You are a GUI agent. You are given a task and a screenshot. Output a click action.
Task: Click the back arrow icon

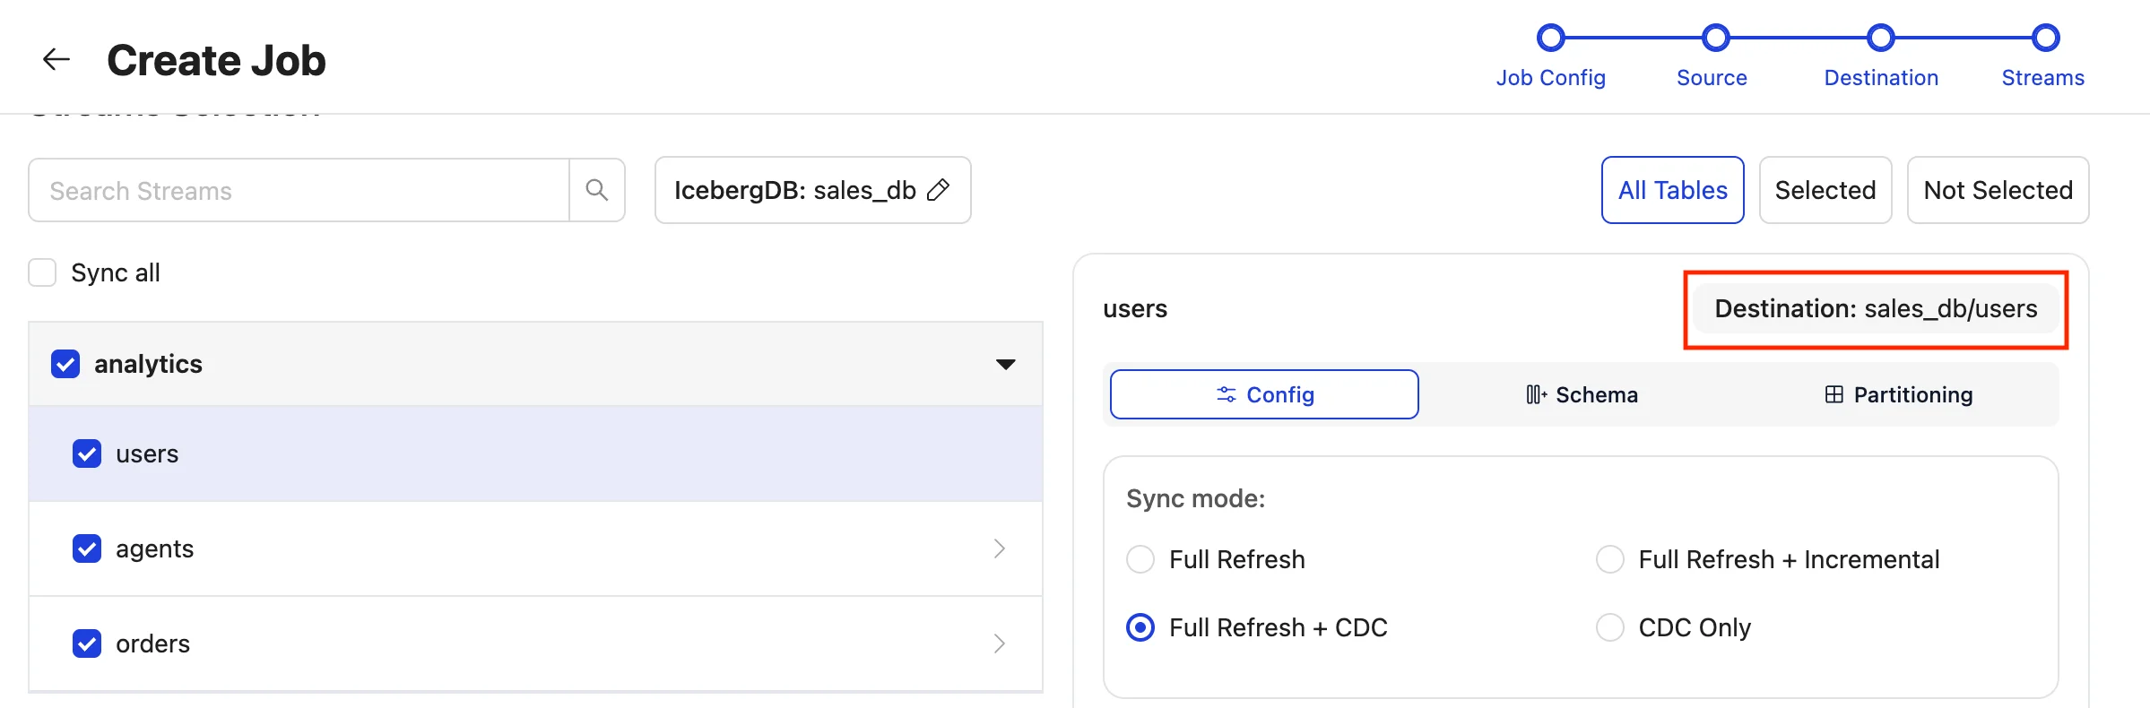click(x=56, y=59)
